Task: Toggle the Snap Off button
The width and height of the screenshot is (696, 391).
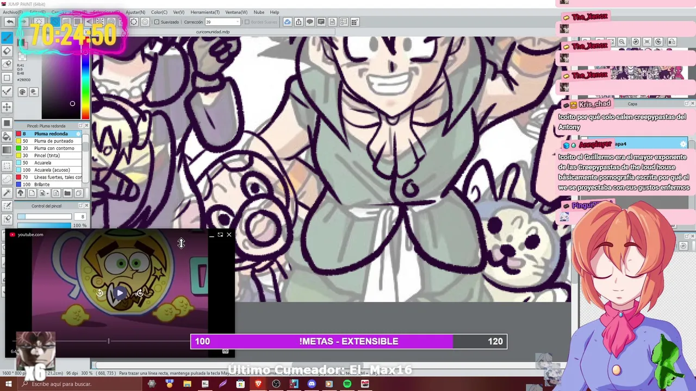Action: tap(55, 22)
